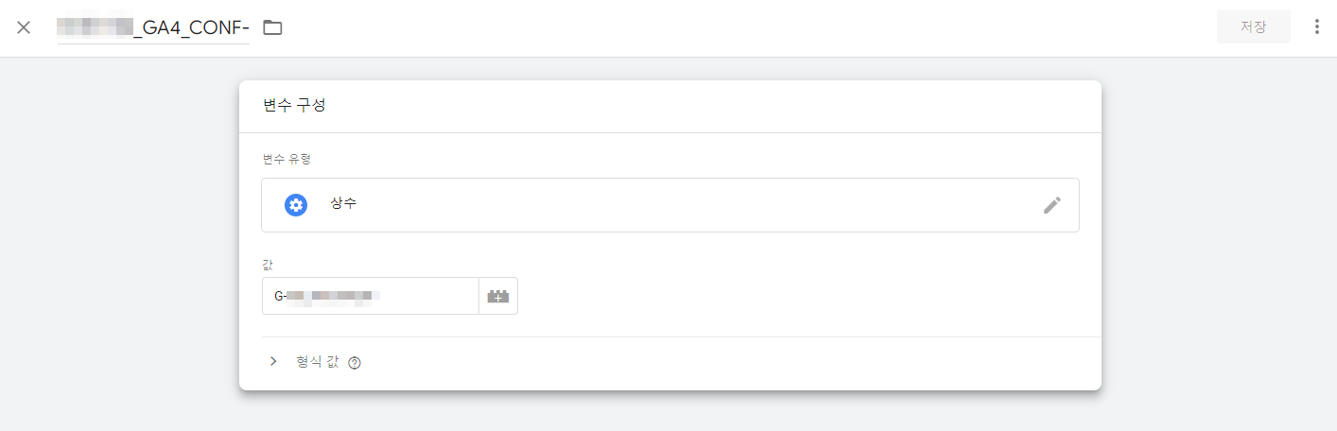Click the blurred prefix of the variable name
This screenshot has width=1337, height=431.
point(95,27)
